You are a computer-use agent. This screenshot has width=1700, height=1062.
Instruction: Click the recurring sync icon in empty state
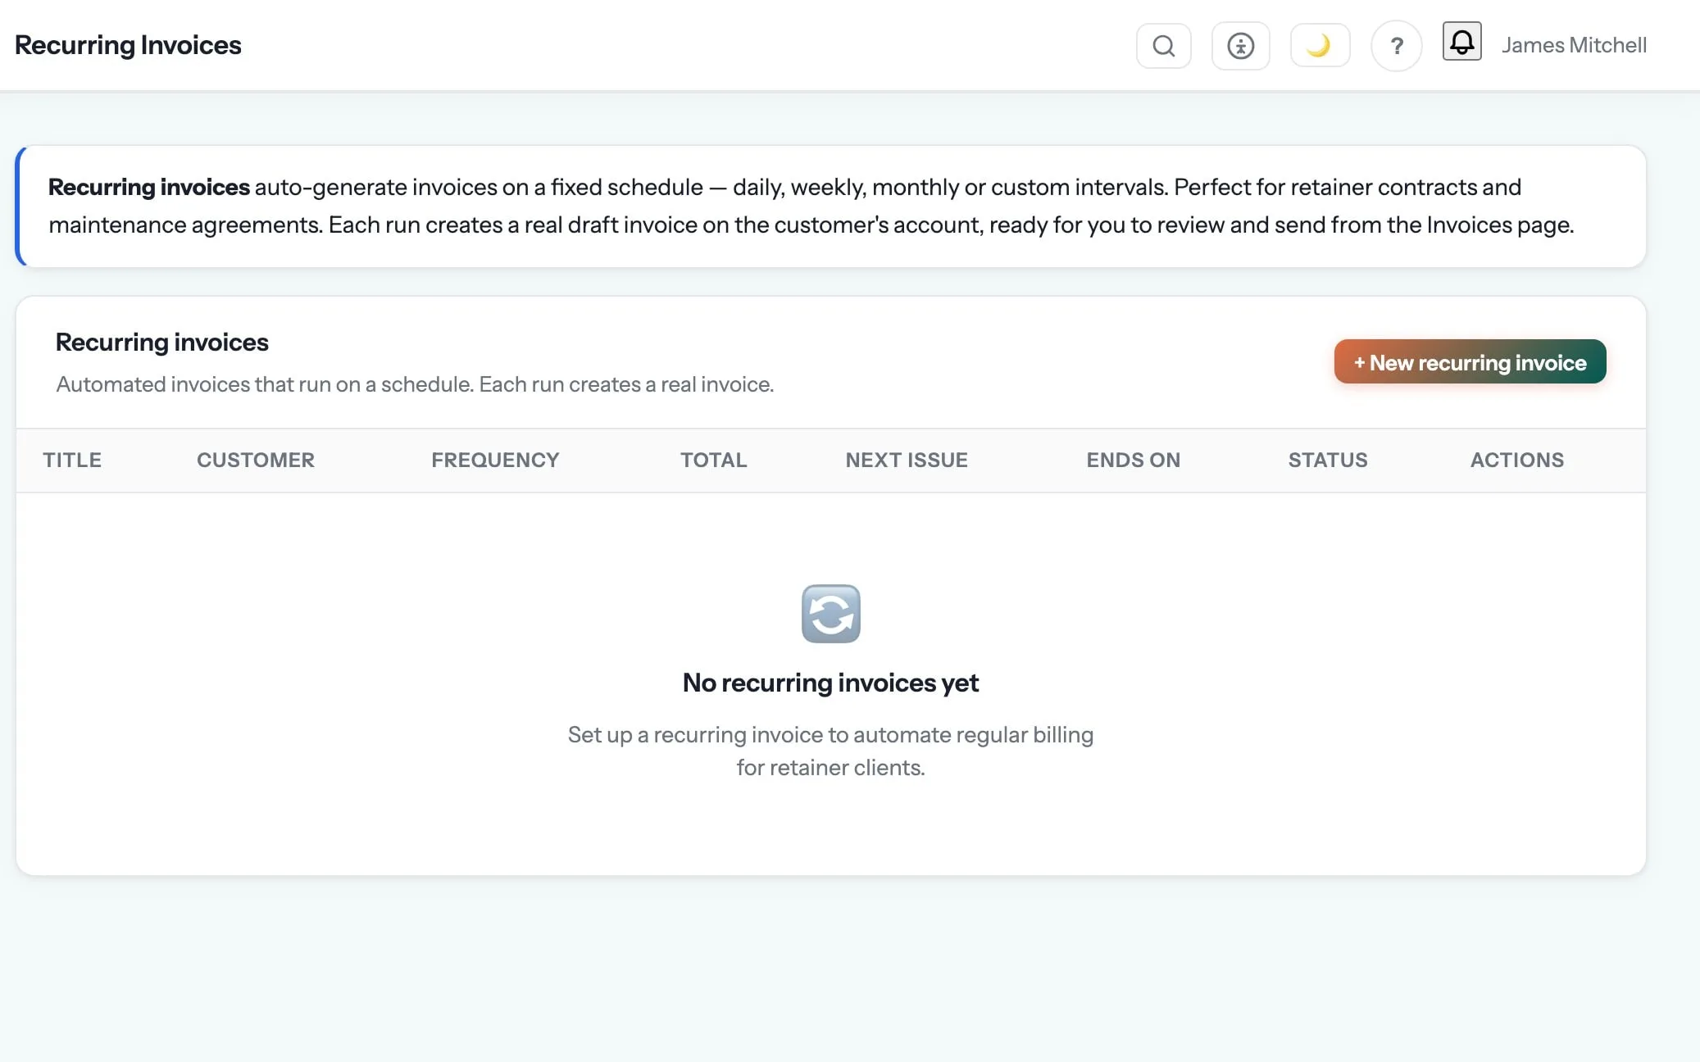(x=830, y=614)
